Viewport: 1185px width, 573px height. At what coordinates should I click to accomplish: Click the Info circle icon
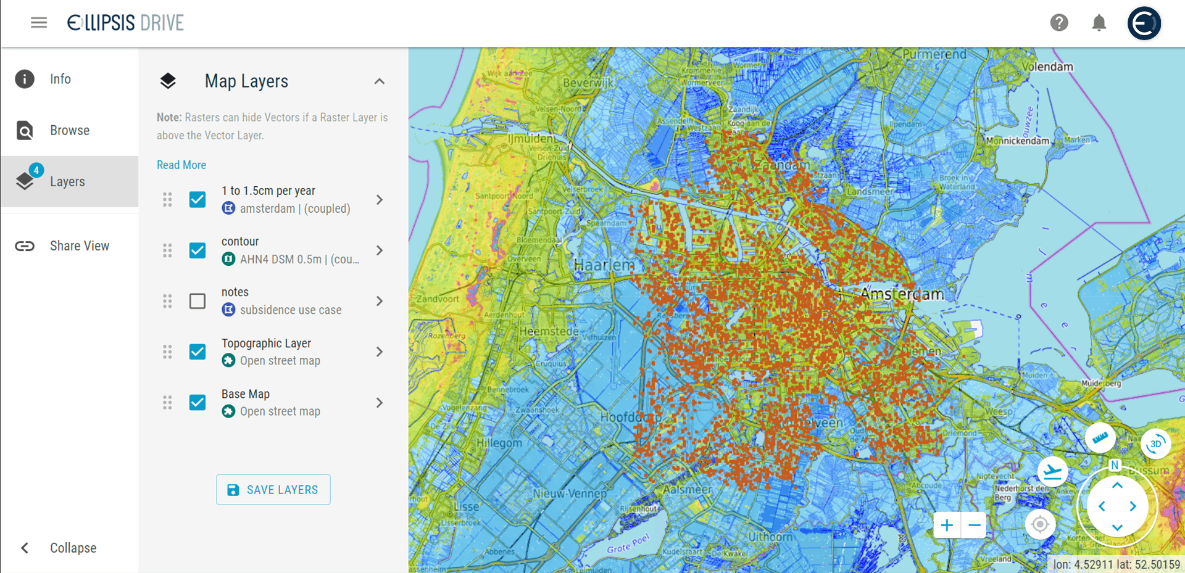(x=25, y=79)
